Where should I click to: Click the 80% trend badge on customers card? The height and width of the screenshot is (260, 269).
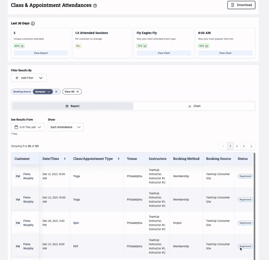19,46
